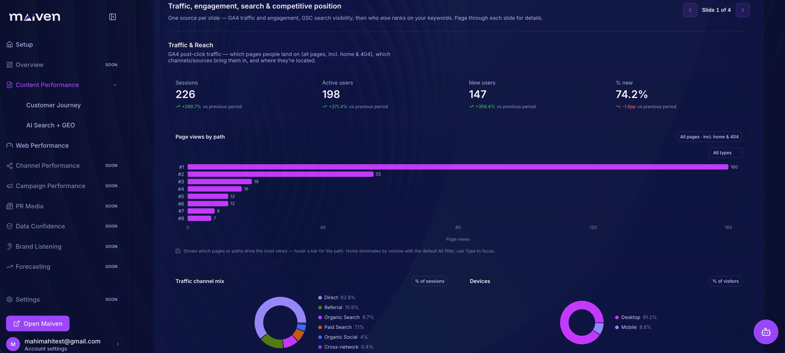785x353 pixels.
Task: Click the Setup home icon
Action: [x=9, y=44]
